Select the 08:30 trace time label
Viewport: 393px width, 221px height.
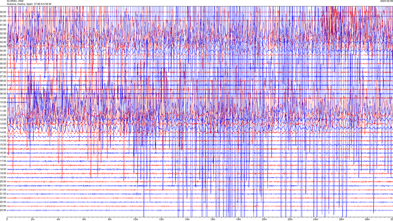(3, 85)
